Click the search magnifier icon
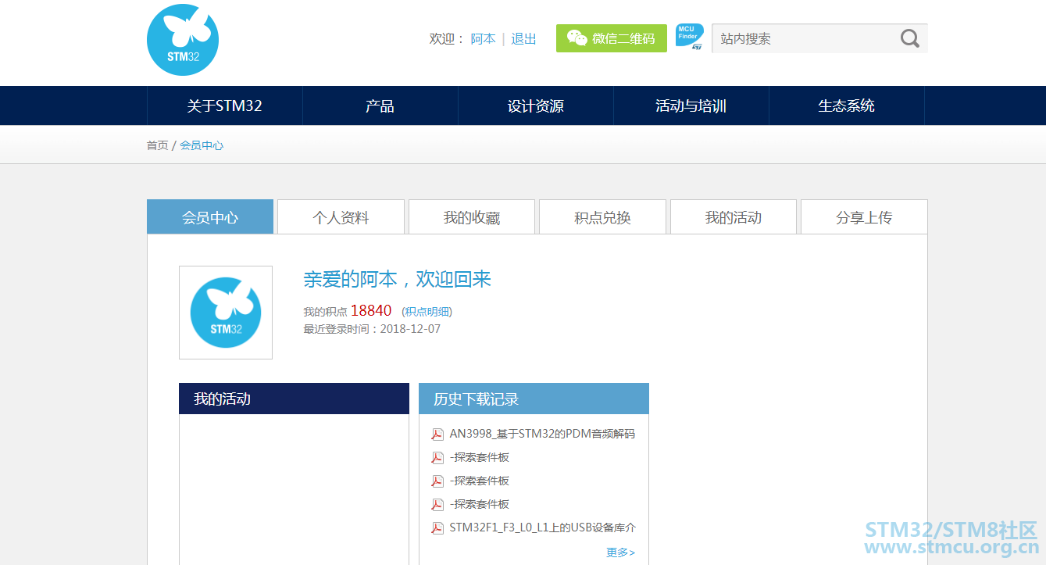The height and width of the screenshot is (565, 1046). tap(909, 38)
